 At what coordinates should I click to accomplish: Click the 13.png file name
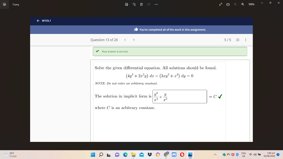click(16, 4)
